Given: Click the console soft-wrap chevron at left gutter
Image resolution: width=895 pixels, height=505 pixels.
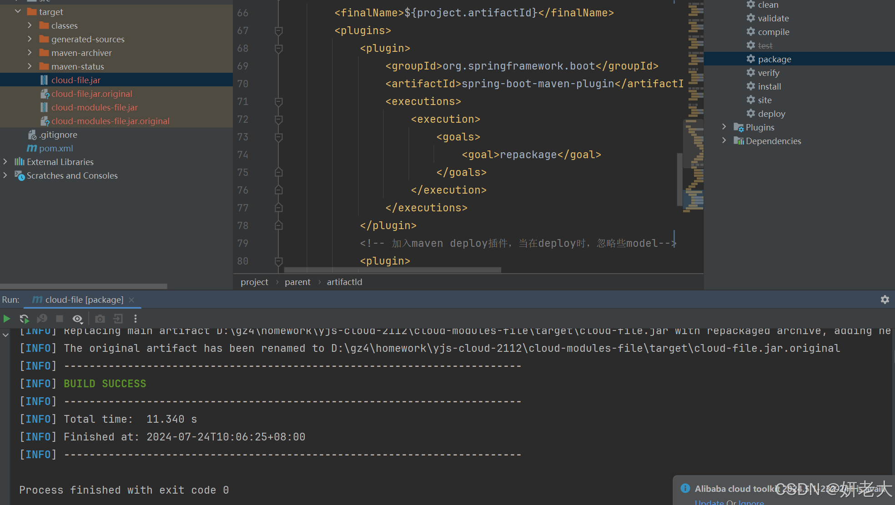Looking at the screenshot, I should 5,335.
